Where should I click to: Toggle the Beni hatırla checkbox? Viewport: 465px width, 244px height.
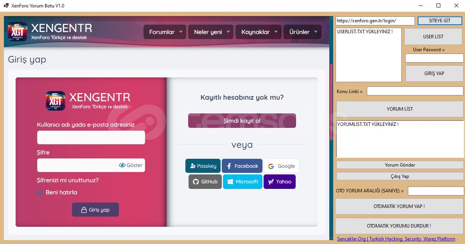[40, 192]
